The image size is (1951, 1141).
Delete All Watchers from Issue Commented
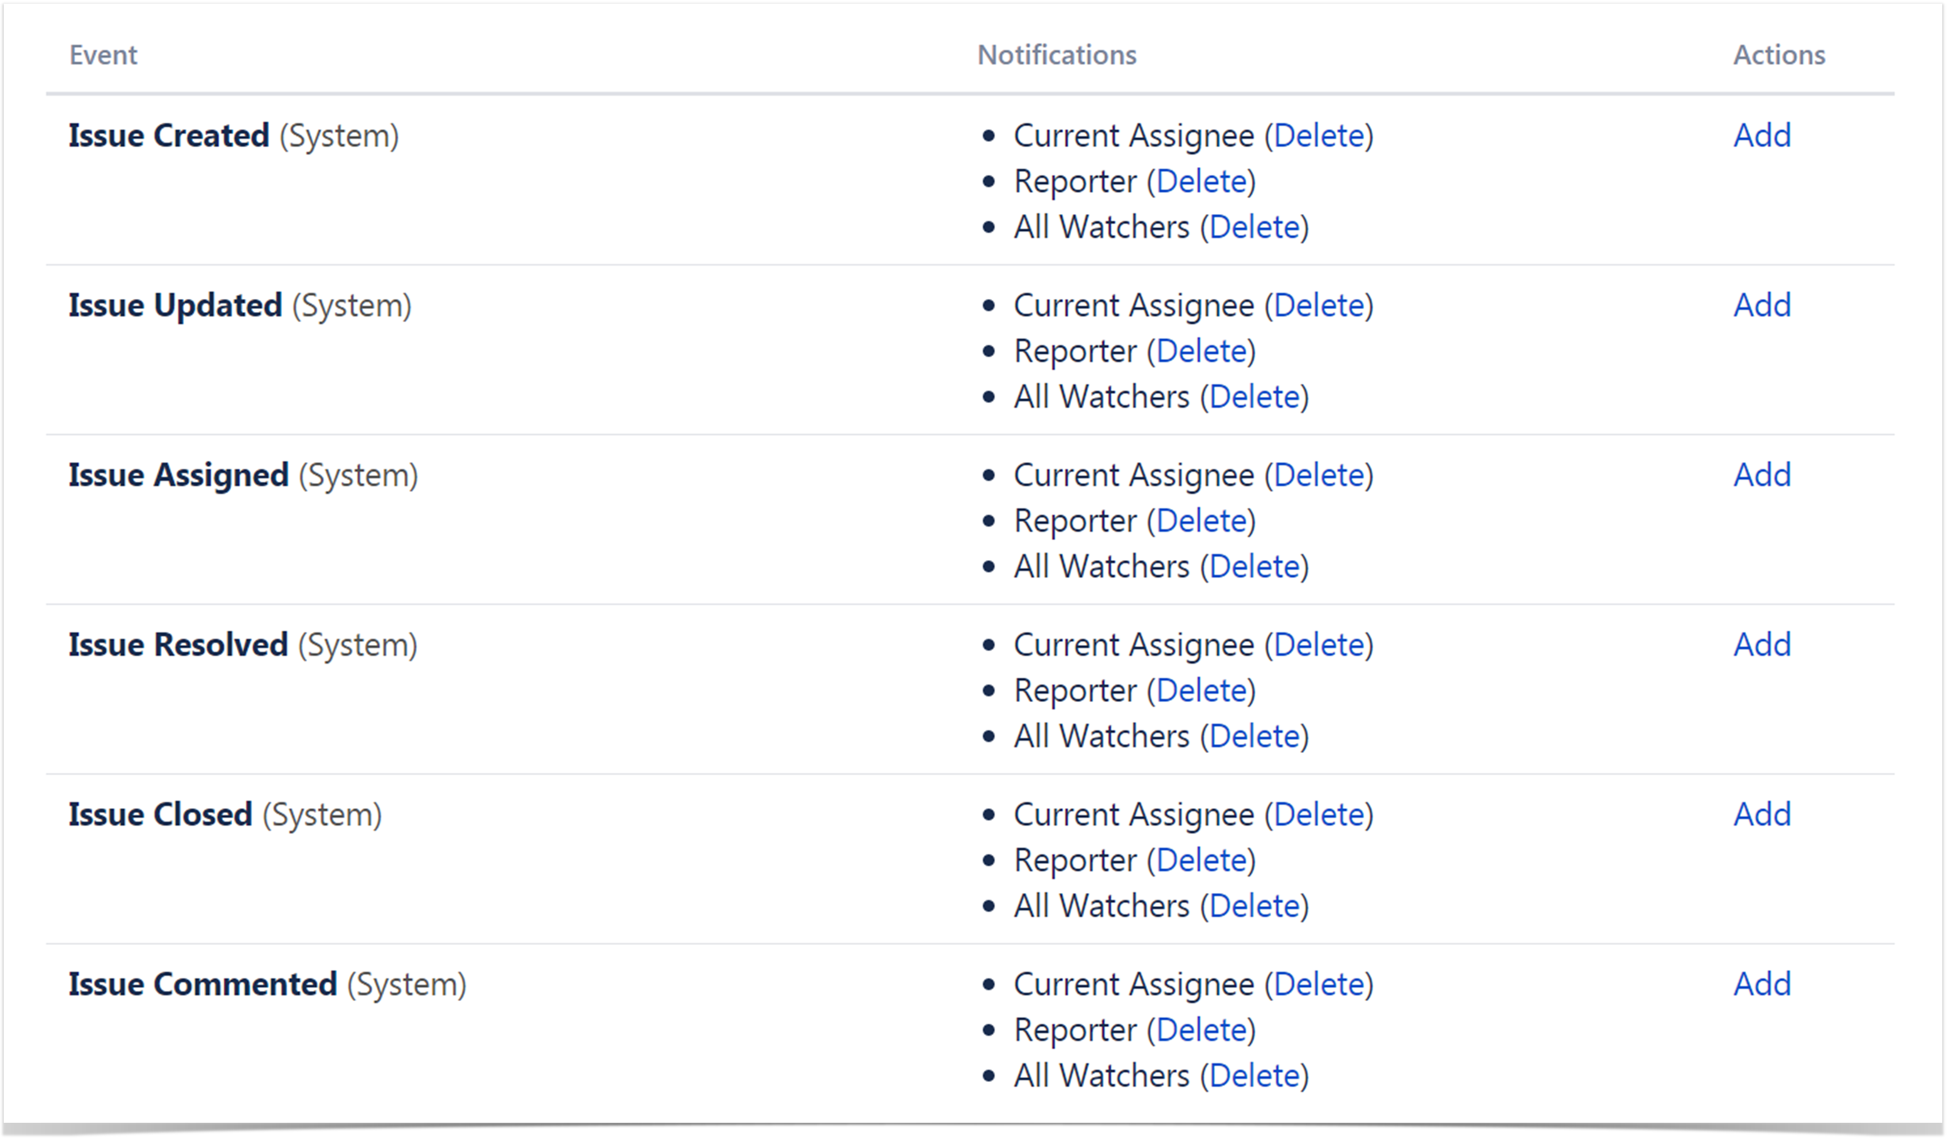point(1254,1075)
